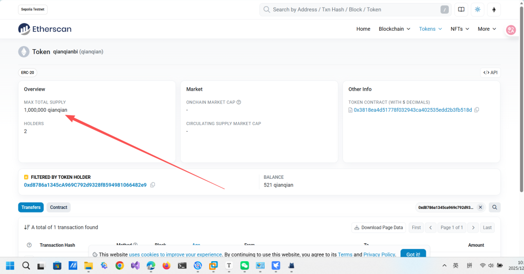Expand the Tokens dropdown menu
This screenshot has height=274, width=524.
point(430,29)
